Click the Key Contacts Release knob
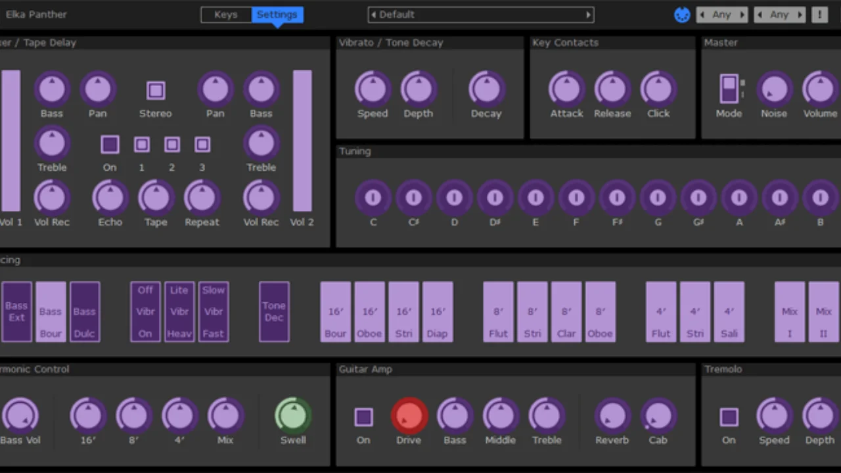 612,89
